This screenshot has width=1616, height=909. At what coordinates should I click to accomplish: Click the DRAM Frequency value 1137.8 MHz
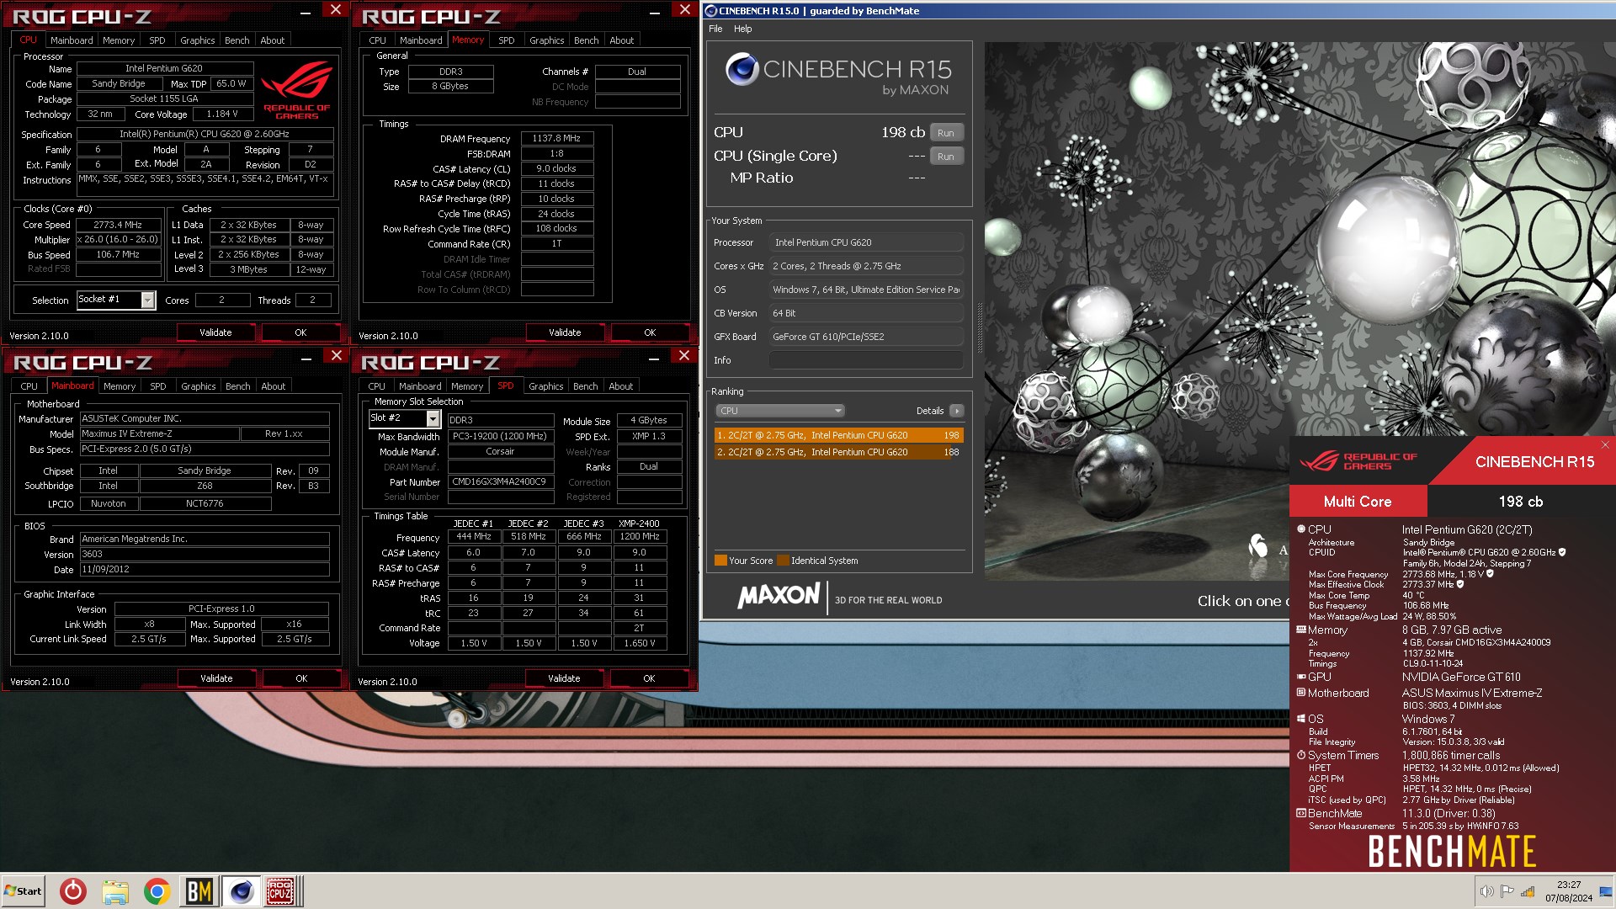[556, 138]
